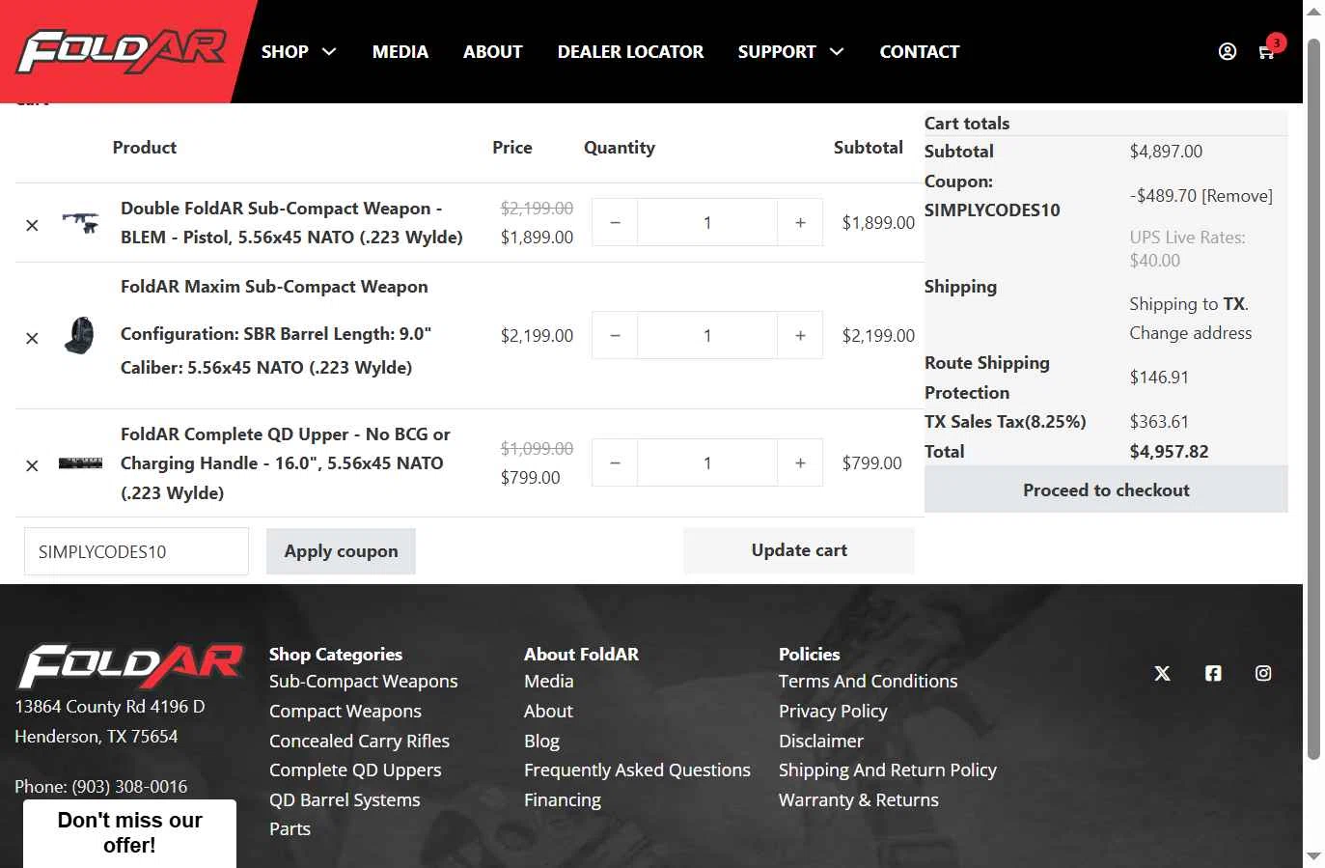
Task: Open Parts footer link
Action: 290,829
